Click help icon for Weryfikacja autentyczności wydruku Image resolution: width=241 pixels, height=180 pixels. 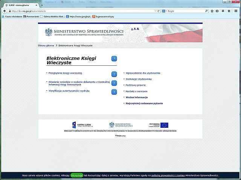(114, 92)
